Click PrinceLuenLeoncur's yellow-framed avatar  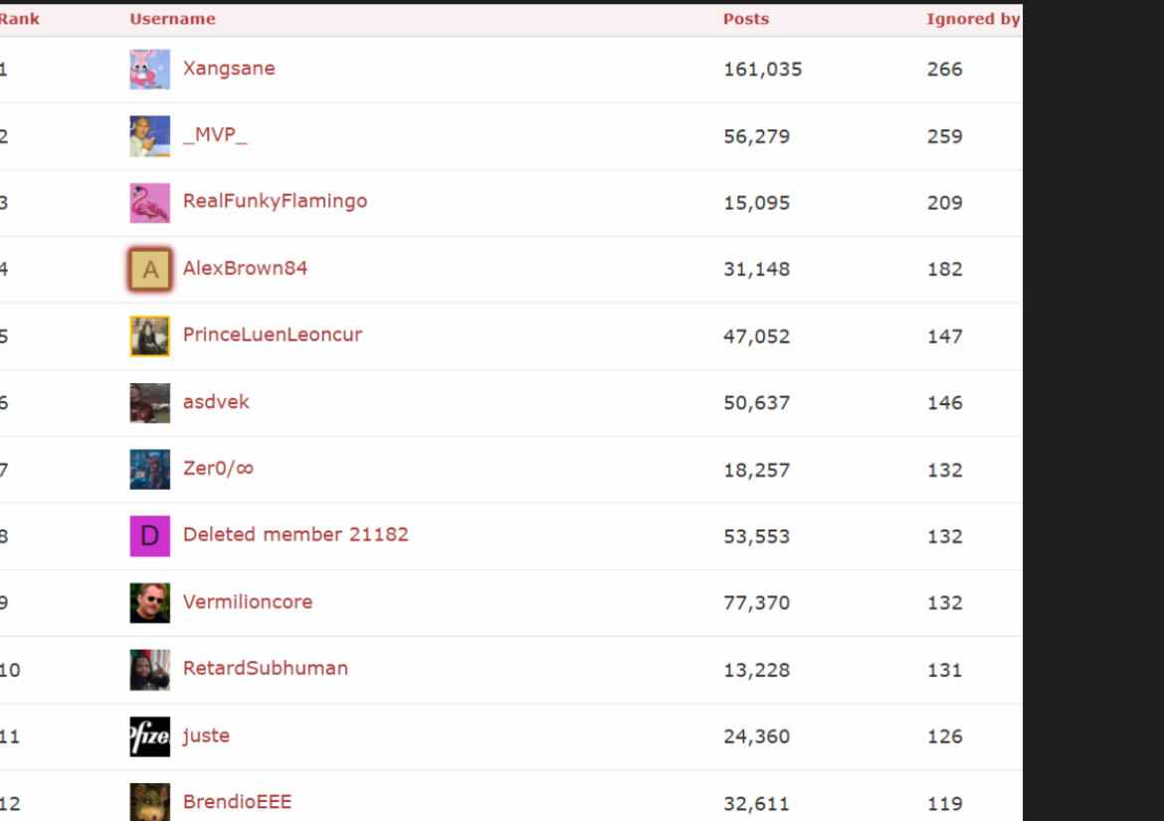tap(149, 336)
